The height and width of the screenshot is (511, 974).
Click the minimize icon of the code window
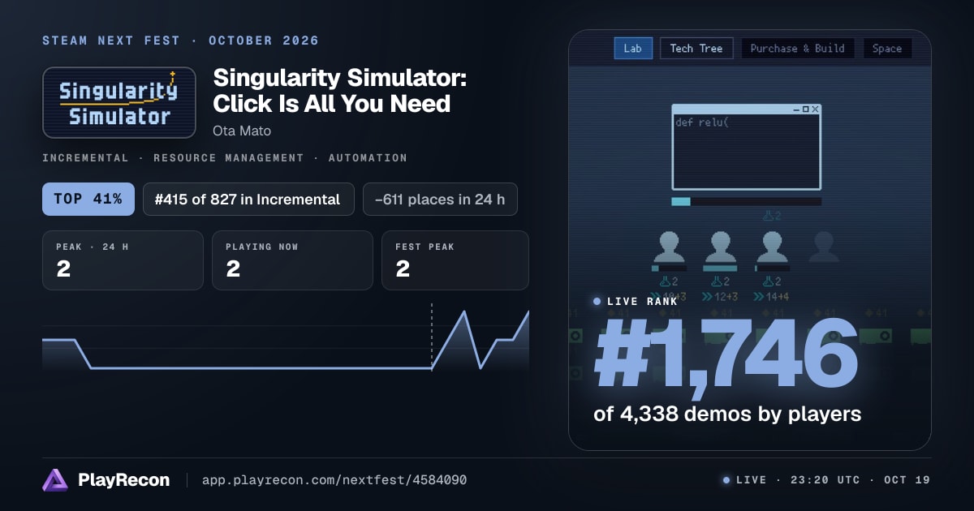[x=795, y=109]
